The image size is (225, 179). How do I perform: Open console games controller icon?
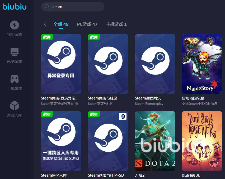[x=15, y=79]
